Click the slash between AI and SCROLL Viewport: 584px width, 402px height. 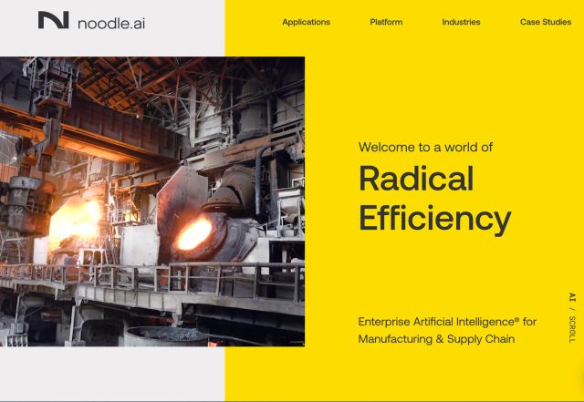572,309
